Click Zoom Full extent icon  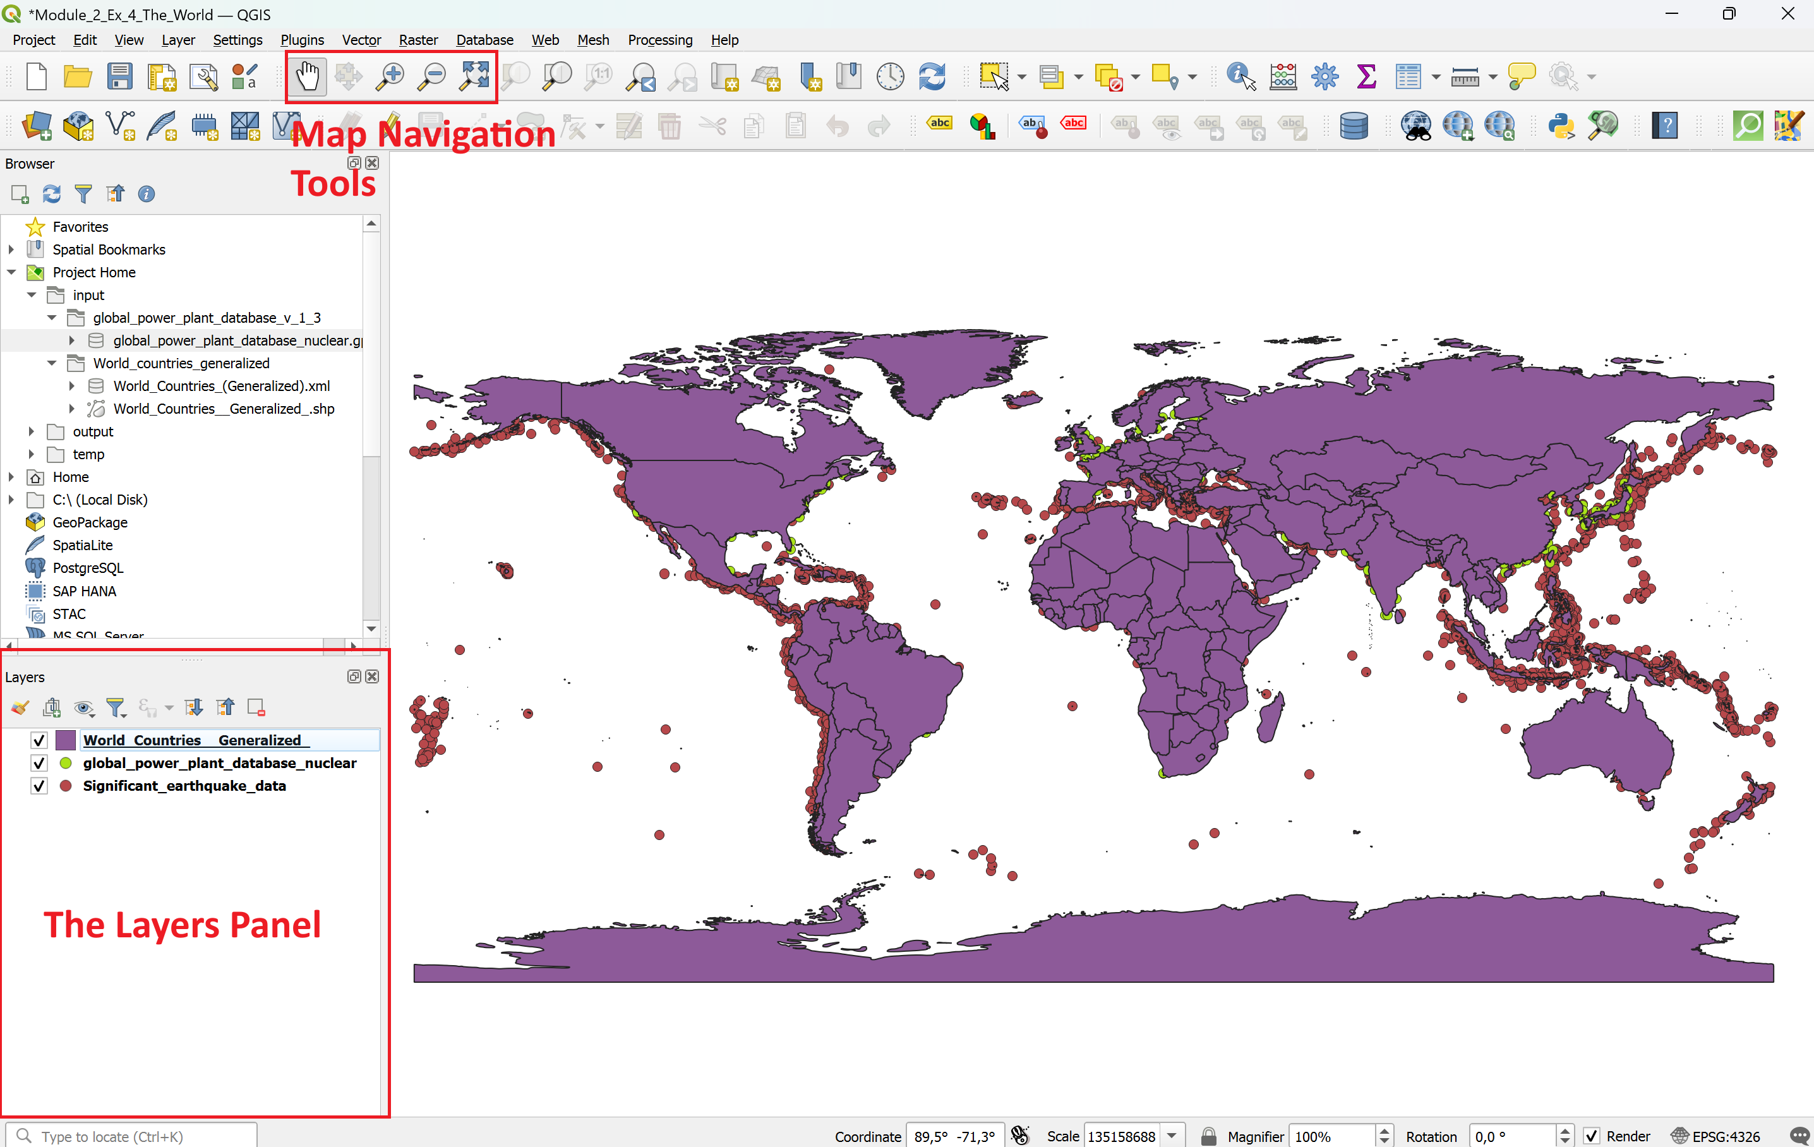(x=474, y=76)
